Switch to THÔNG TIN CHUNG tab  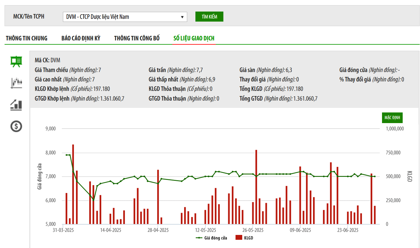coord(27,38)
